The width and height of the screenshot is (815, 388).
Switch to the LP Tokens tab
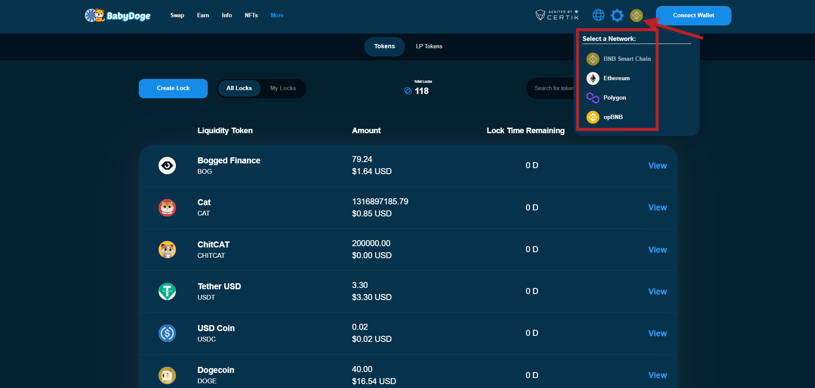tap(429, 47)
